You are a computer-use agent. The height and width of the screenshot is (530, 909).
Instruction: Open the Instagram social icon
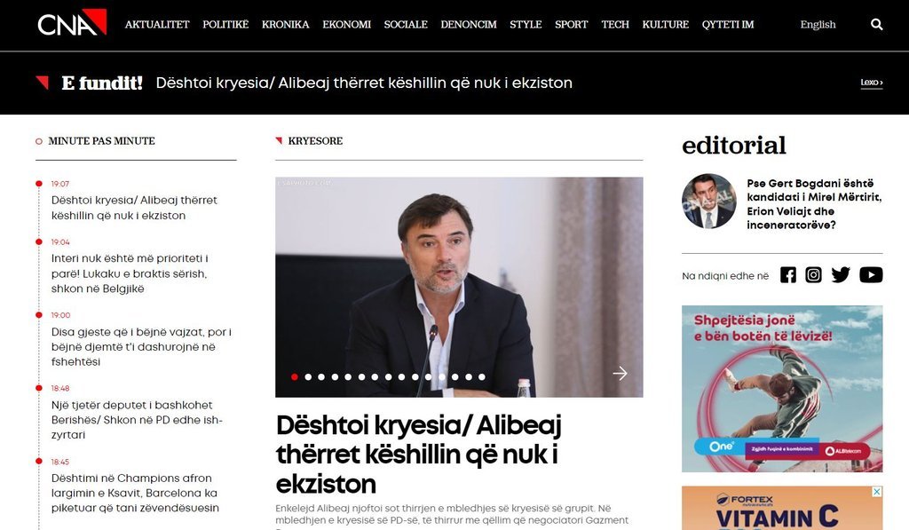point(813,275)
